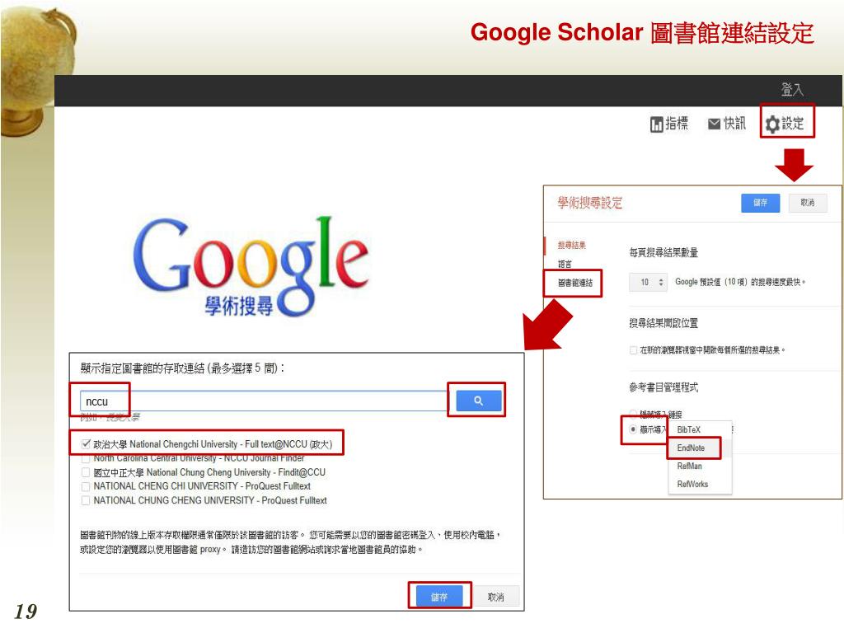Viewport: 844px width, 633px height.
Task: Click the 學術搜尋設定 heading text
Action: (x=590, y=203)
